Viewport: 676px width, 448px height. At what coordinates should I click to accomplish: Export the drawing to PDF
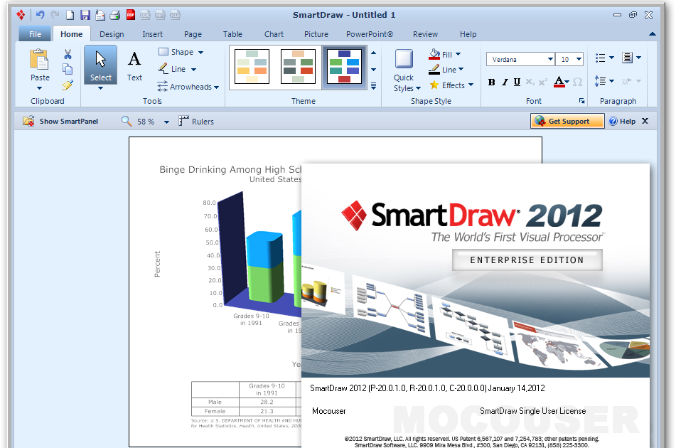[131, 15]
